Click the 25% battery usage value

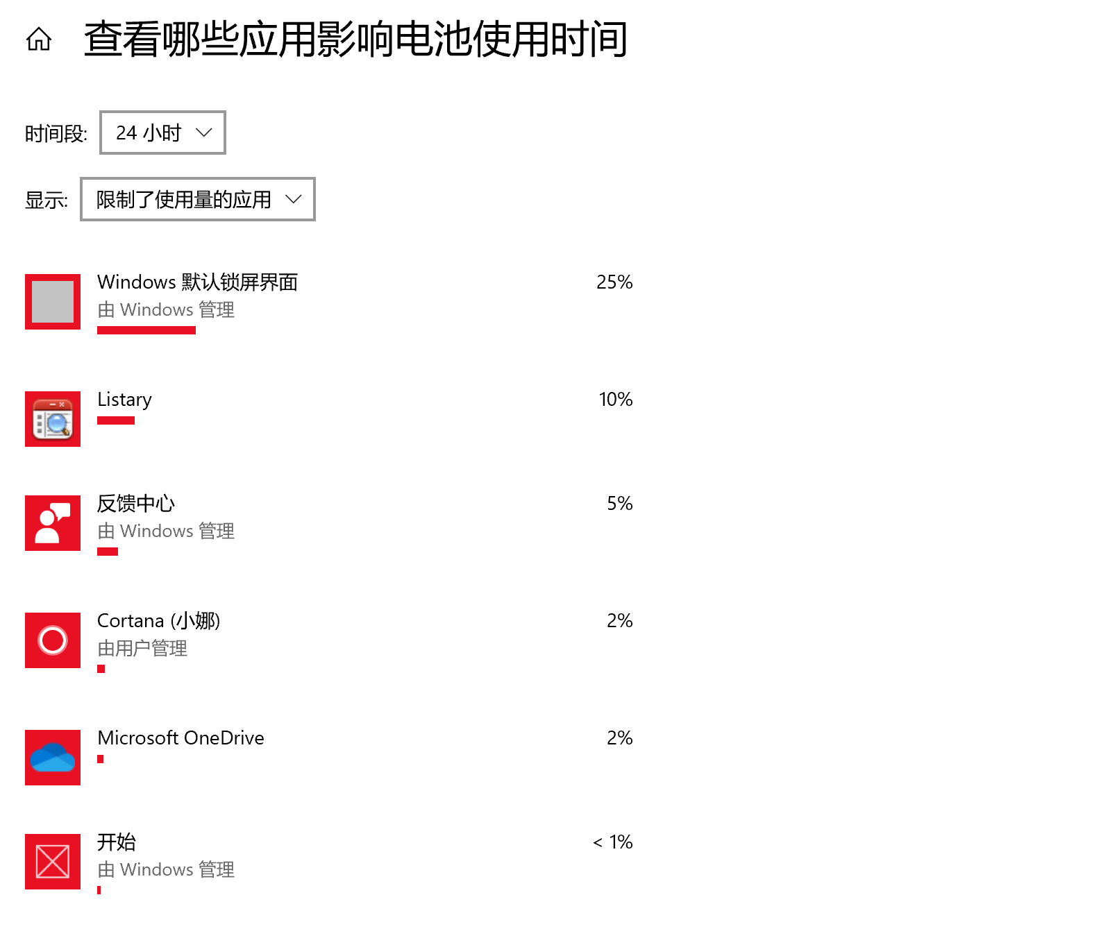tap(614, 282)
